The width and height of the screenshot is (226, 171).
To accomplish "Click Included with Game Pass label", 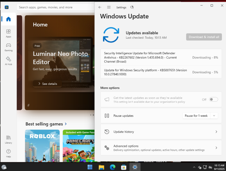I will point(79,132).
